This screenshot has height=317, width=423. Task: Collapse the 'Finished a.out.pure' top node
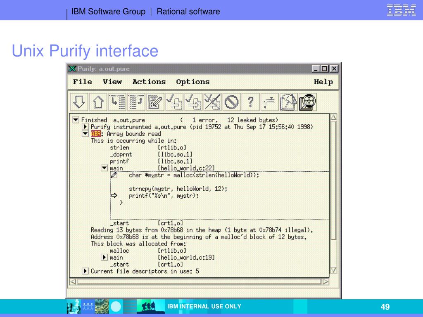click(x=76, y=120)
